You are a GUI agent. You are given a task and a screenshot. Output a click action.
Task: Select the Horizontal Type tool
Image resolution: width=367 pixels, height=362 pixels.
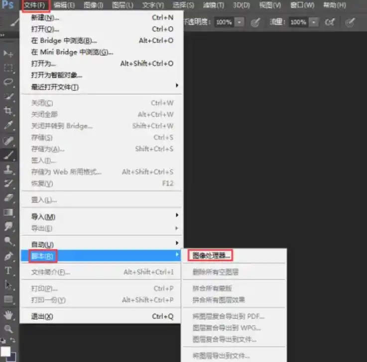click(x=8, y=271)
